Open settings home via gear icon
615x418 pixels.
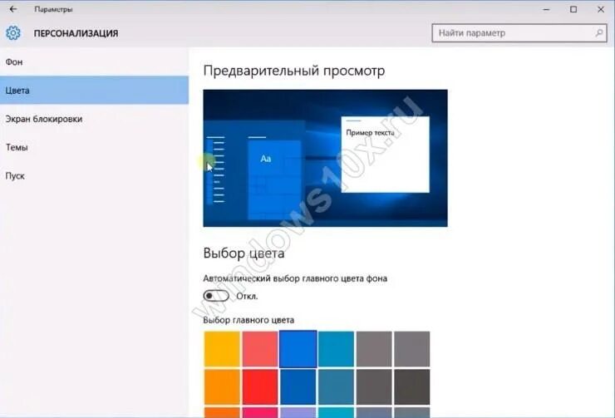coord(13,33)
